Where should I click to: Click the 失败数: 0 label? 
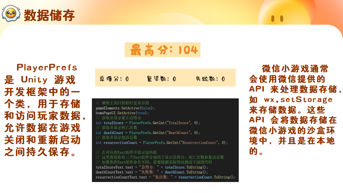[x=210, y=79]
